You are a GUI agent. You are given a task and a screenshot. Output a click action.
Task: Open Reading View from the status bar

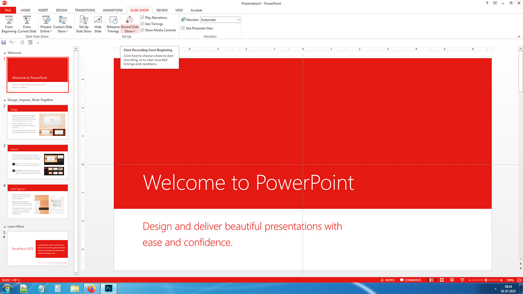tap(452, 280)
